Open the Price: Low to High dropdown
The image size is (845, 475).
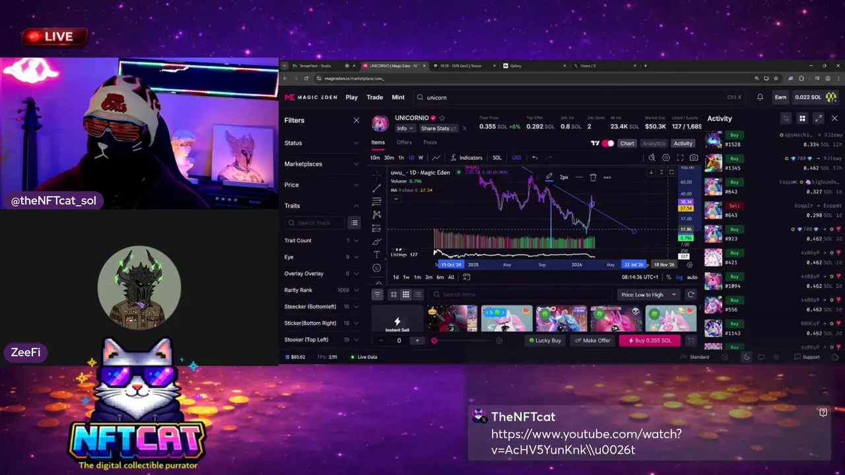click(x=648, y=295)
